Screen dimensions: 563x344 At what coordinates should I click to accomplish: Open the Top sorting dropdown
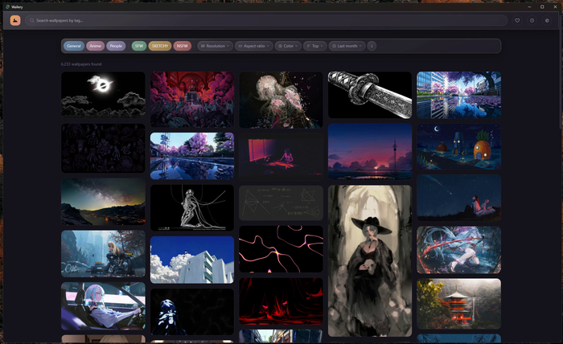tap(315, 46)
